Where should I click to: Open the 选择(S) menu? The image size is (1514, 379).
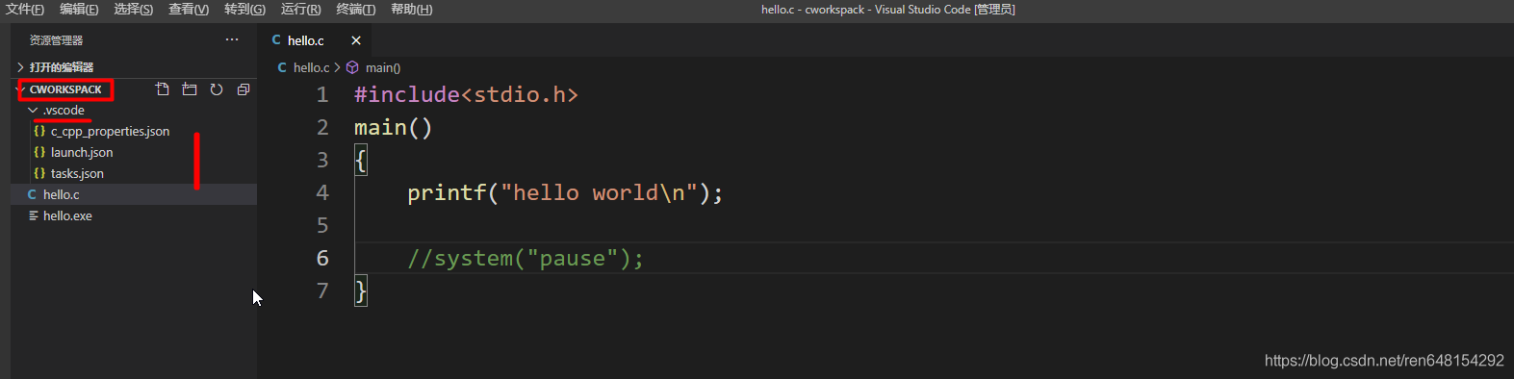[x=133, y=10]
